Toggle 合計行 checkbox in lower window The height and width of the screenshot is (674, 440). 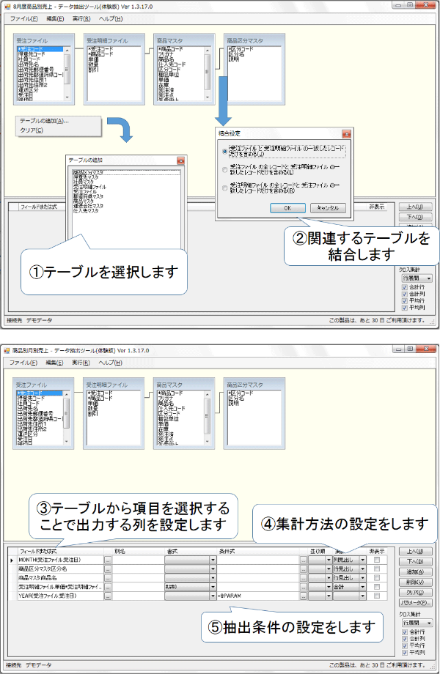click(404, 632)
